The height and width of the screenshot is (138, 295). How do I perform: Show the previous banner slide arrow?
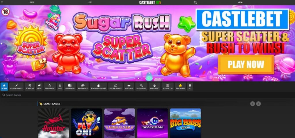1,44
